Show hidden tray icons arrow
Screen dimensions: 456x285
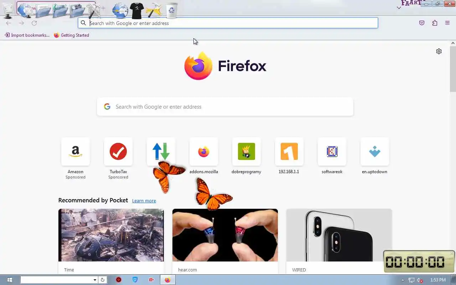[403, 280]
